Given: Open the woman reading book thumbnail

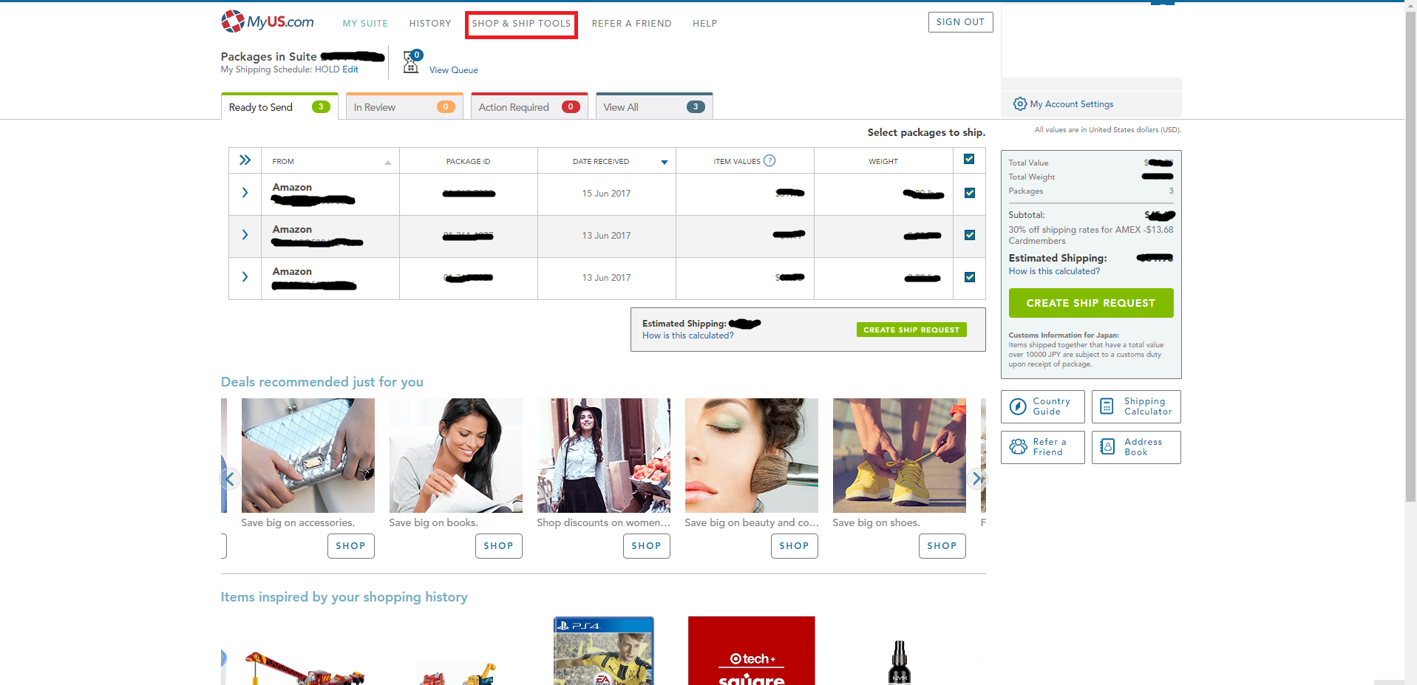Looking at the screenshot, I should coord(456,455).
